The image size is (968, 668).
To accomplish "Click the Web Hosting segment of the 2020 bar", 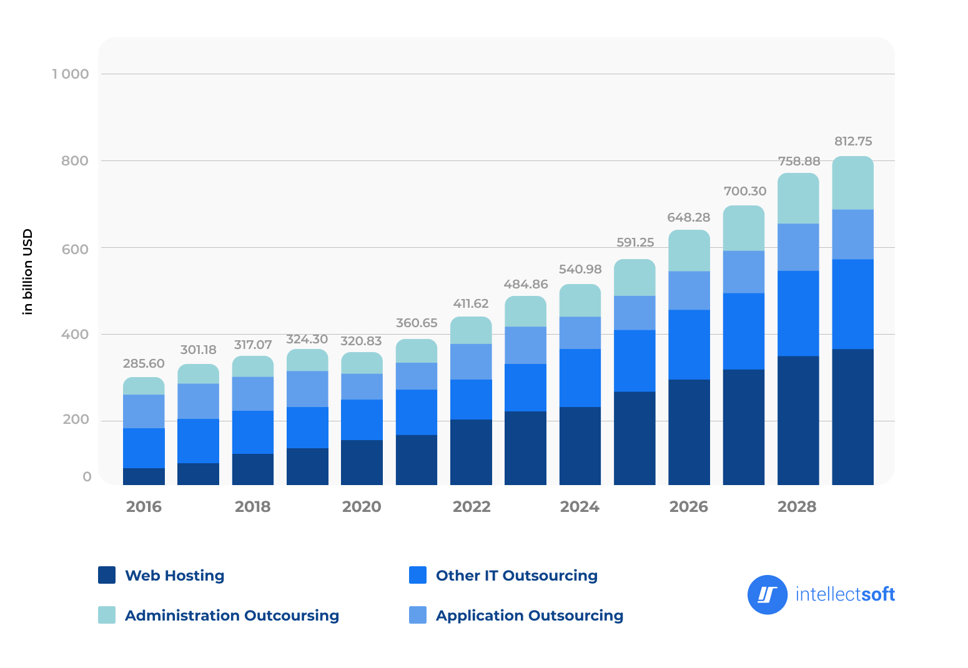I will (x=362, y=463).
